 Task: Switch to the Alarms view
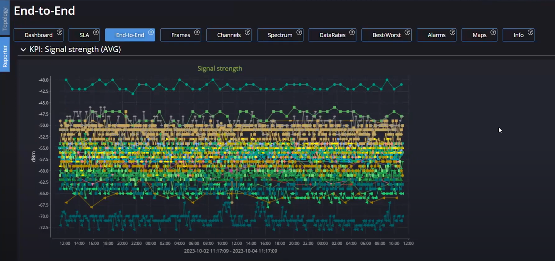(436, 35)
